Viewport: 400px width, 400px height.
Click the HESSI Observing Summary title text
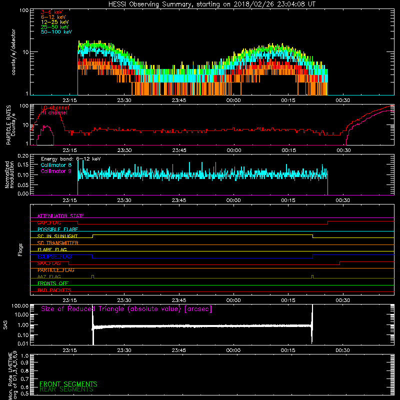coord(212,4)
